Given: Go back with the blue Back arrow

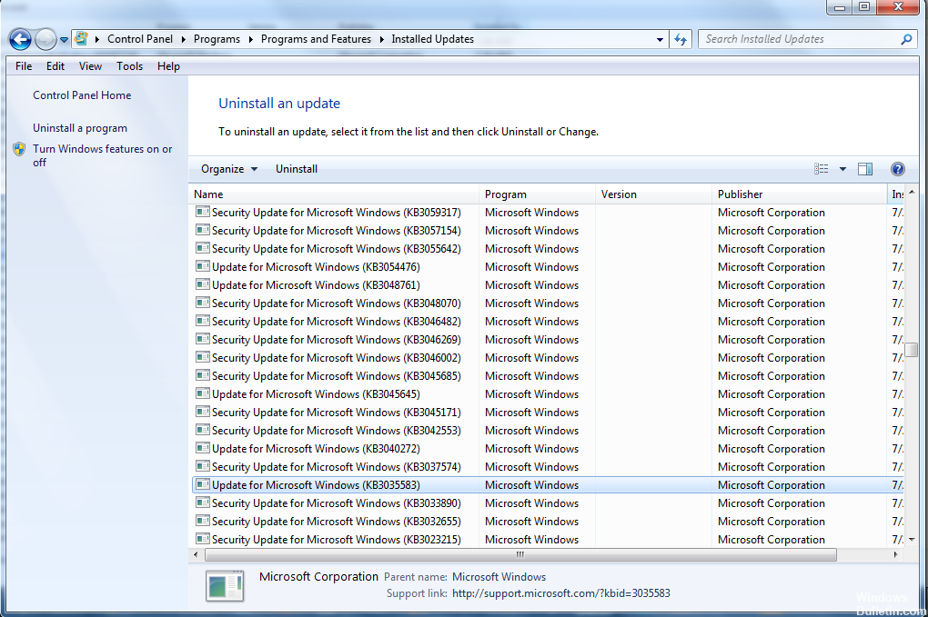Looking at the screenshot, I should [20, 40].
